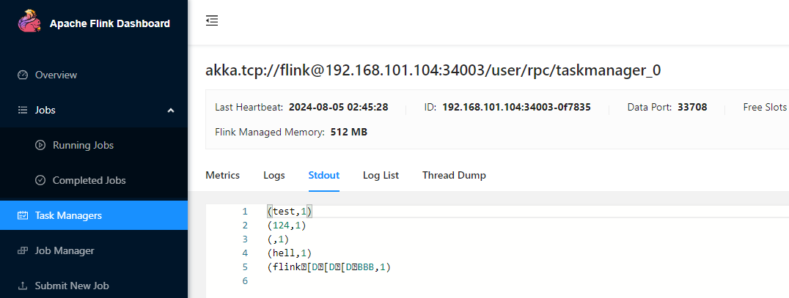The height and width of the screenshot is (298, 789).
Task: Switch to the Metrics tab
Action: (x=222, y=176)
